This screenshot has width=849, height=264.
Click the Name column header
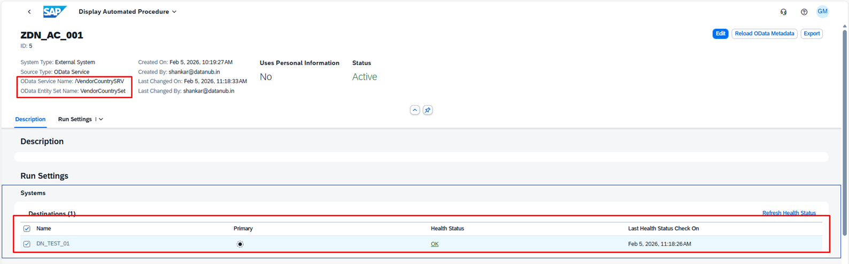pyautogui.click(x=44, y=229)
